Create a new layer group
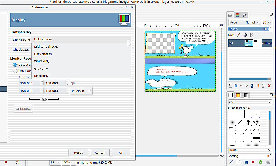The width and height of the screenshot is (276, 166). coord(236,85)
